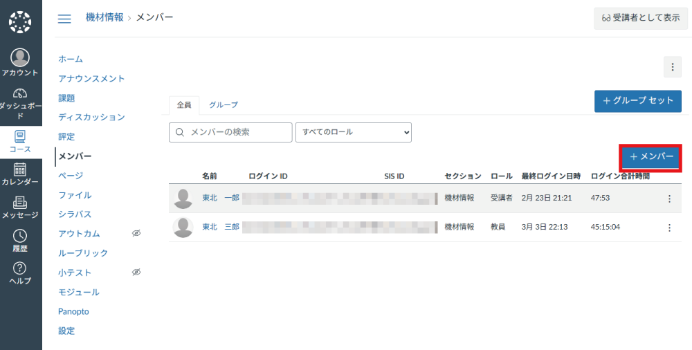Screen dimensions: 692x350
Task: Open the ダッシュボード dashboard icon
Action: (x=20, y=93)
